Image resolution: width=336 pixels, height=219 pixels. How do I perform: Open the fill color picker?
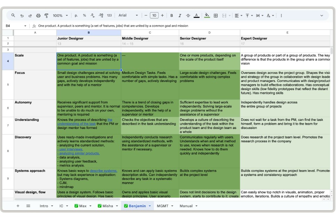[207, 15]
